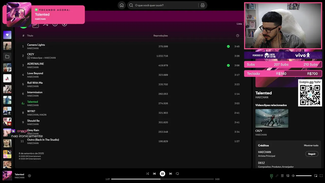Open the Browse icon beside search field
325x183 pixels.
tap(203, 5)
